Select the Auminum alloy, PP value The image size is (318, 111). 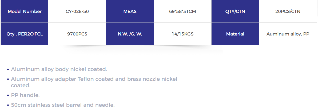click(288, 34)
